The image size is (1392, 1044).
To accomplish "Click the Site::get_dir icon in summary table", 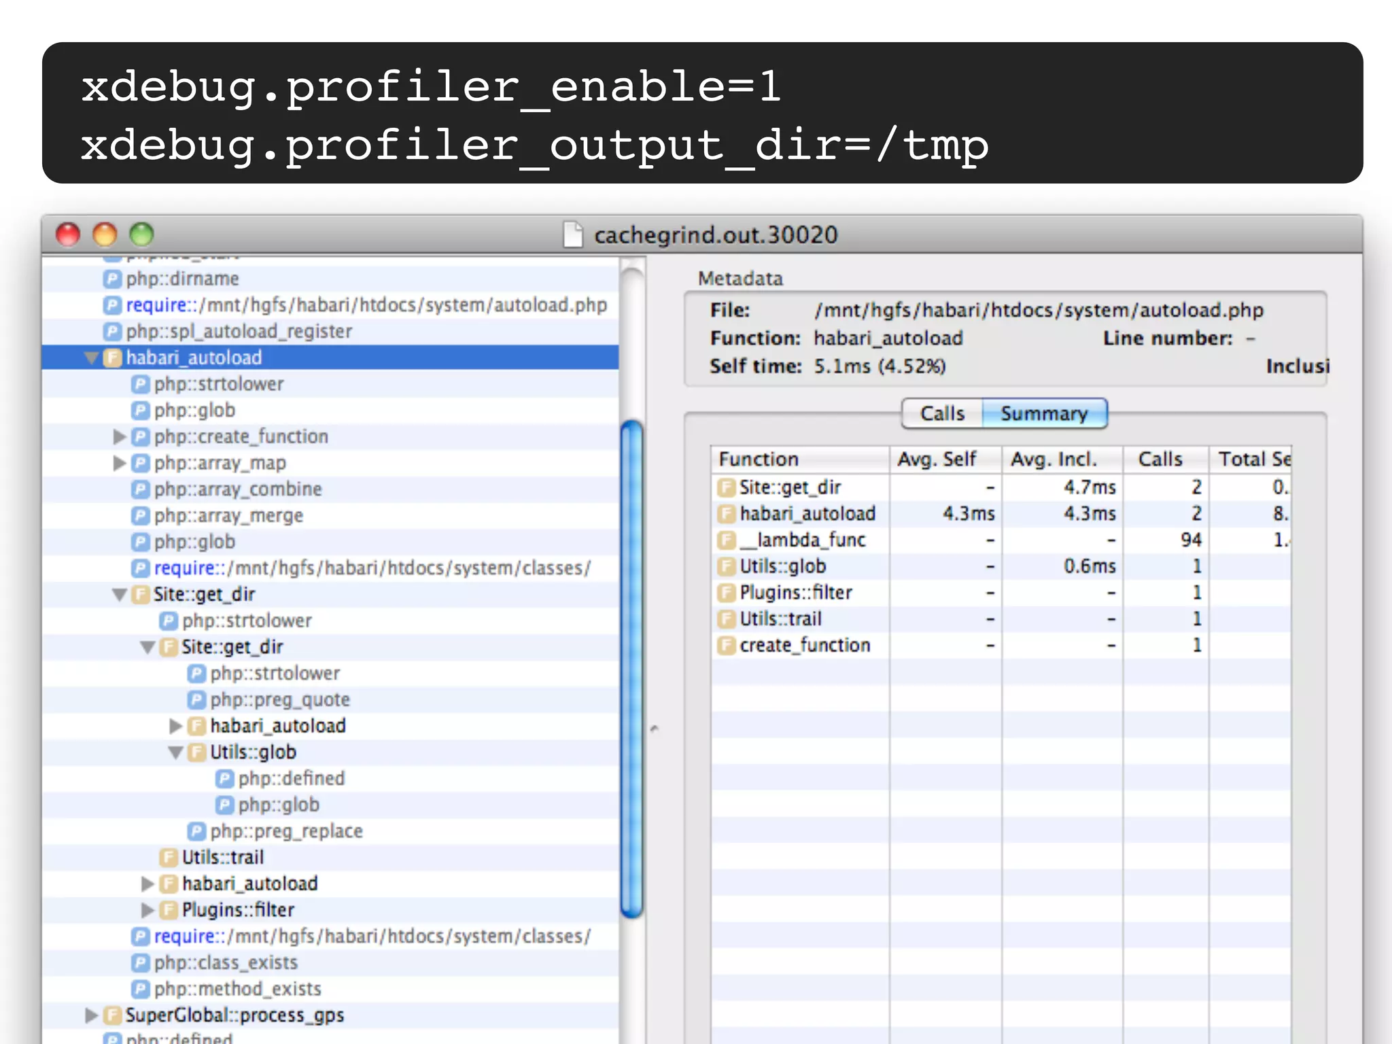I will [x=727, y=487].
